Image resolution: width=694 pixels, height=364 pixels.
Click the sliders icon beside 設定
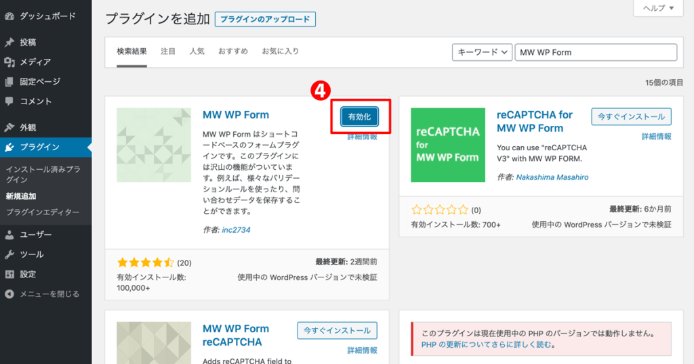[9, 274]
